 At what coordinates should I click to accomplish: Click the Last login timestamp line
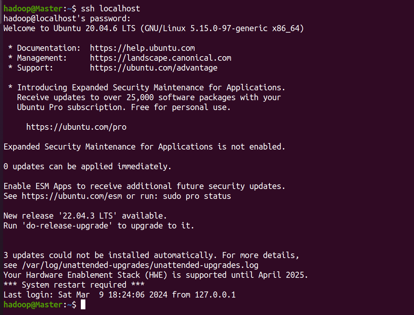pos(119,295)
